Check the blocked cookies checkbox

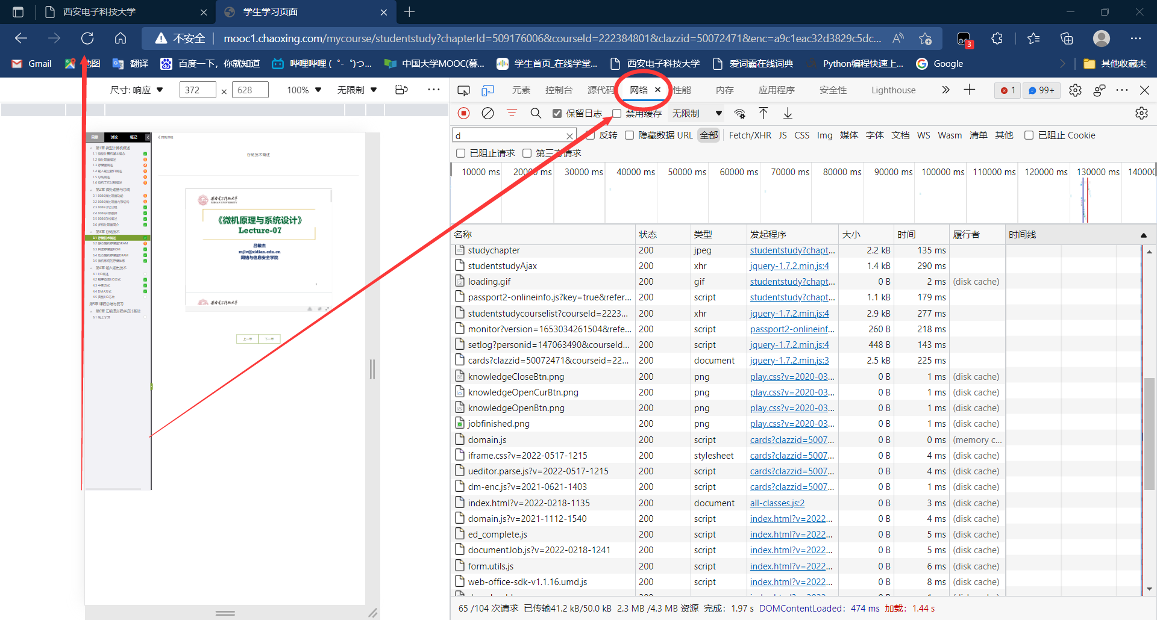1029,135
